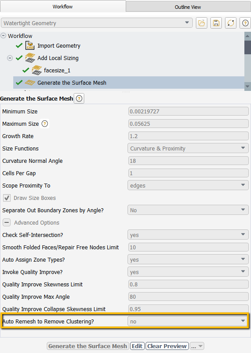Click the Add Local Sizing mesh icon
The height and width of the screenshot is (353, 251).
tap(30, 58)
